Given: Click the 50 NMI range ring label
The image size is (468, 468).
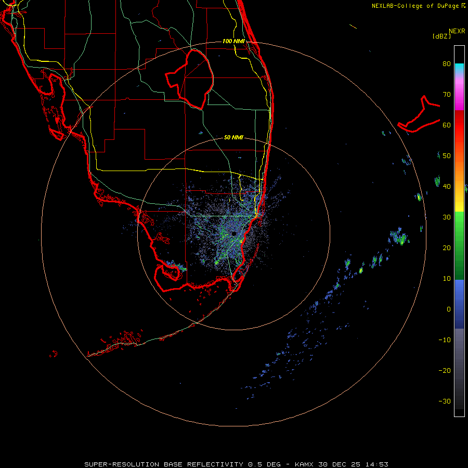Looking at the screenshot, I should 233,137.
